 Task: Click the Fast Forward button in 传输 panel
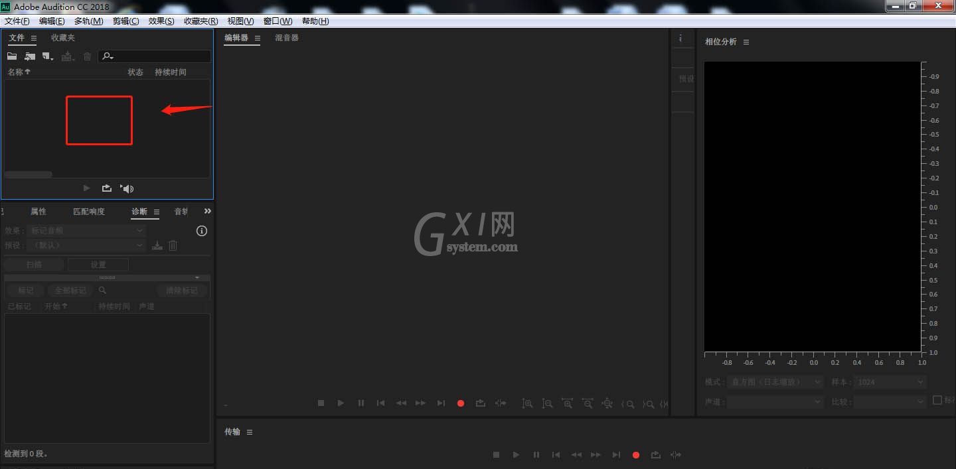point(596,454)
